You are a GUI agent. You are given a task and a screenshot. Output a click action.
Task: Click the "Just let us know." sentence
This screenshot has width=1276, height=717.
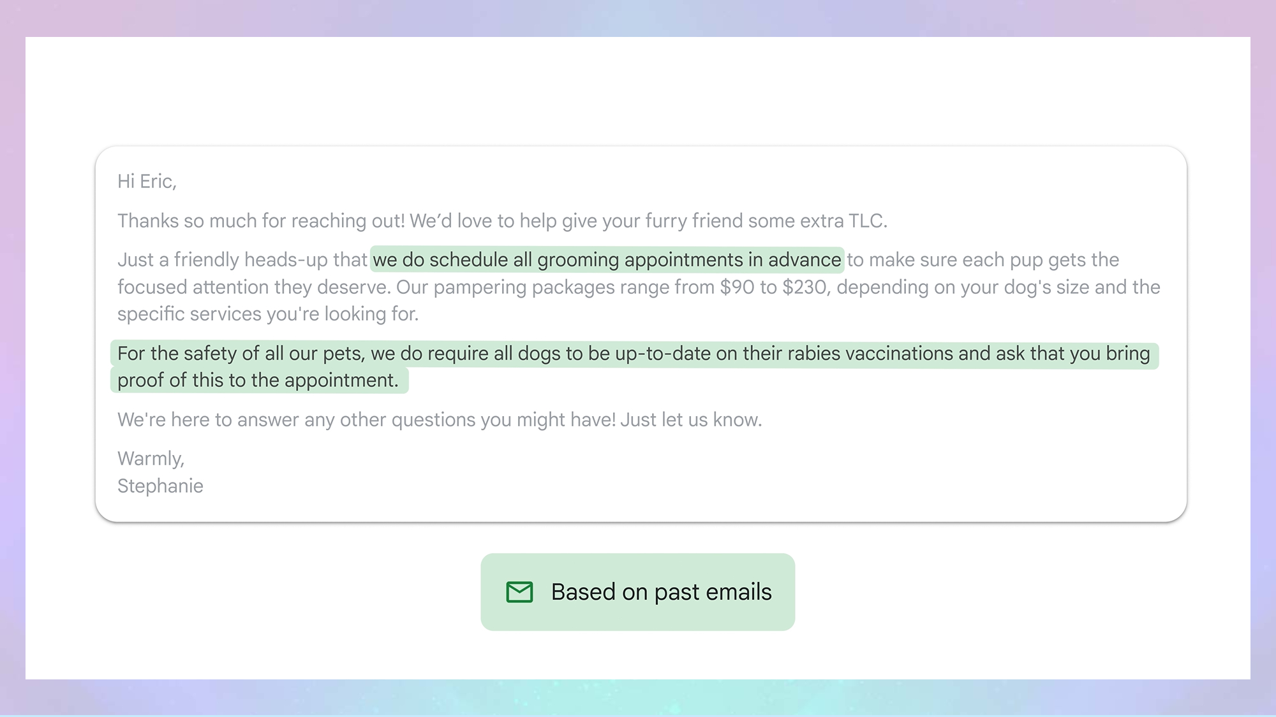(691, 420)
